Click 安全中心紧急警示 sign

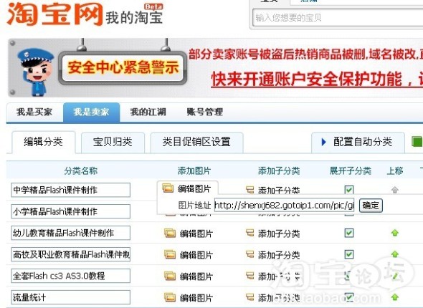click(123, 67)
